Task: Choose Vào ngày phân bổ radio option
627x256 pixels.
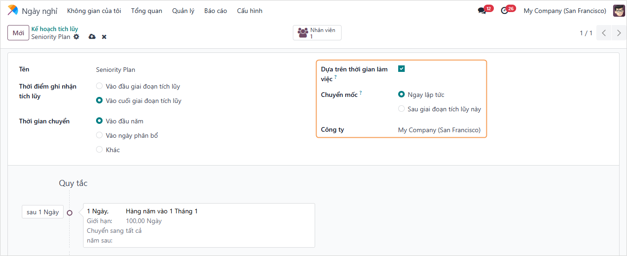Action: point(99,135)
